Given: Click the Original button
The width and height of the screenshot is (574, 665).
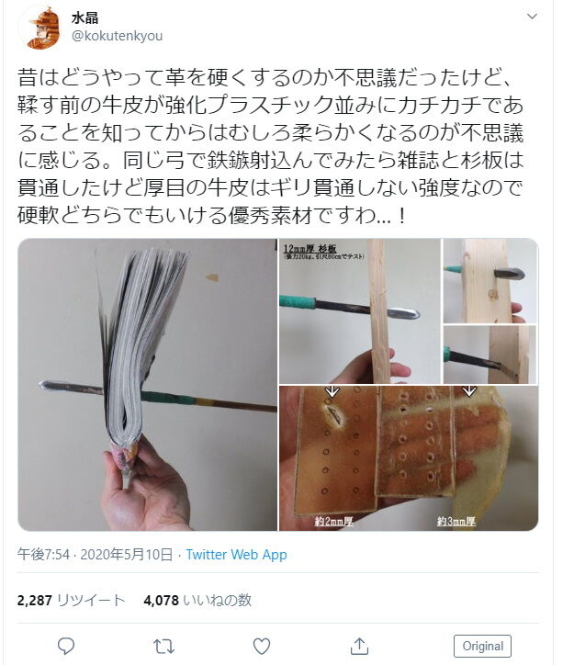Looking at the screenshot, I should point(482,646).
